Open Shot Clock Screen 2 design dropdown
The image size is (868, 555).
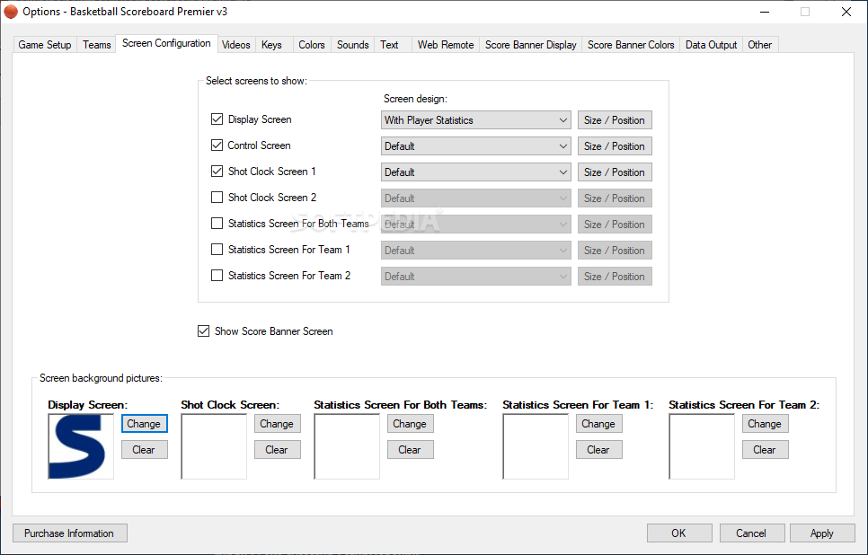click(476, 198)
